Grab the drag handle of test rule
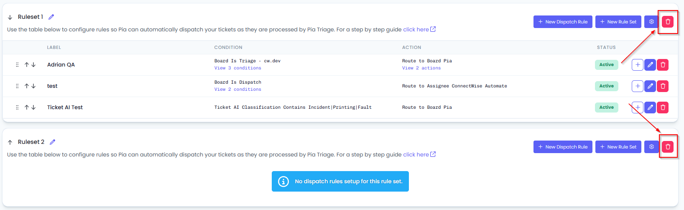 pyautogui.click(x=17, y=86)
